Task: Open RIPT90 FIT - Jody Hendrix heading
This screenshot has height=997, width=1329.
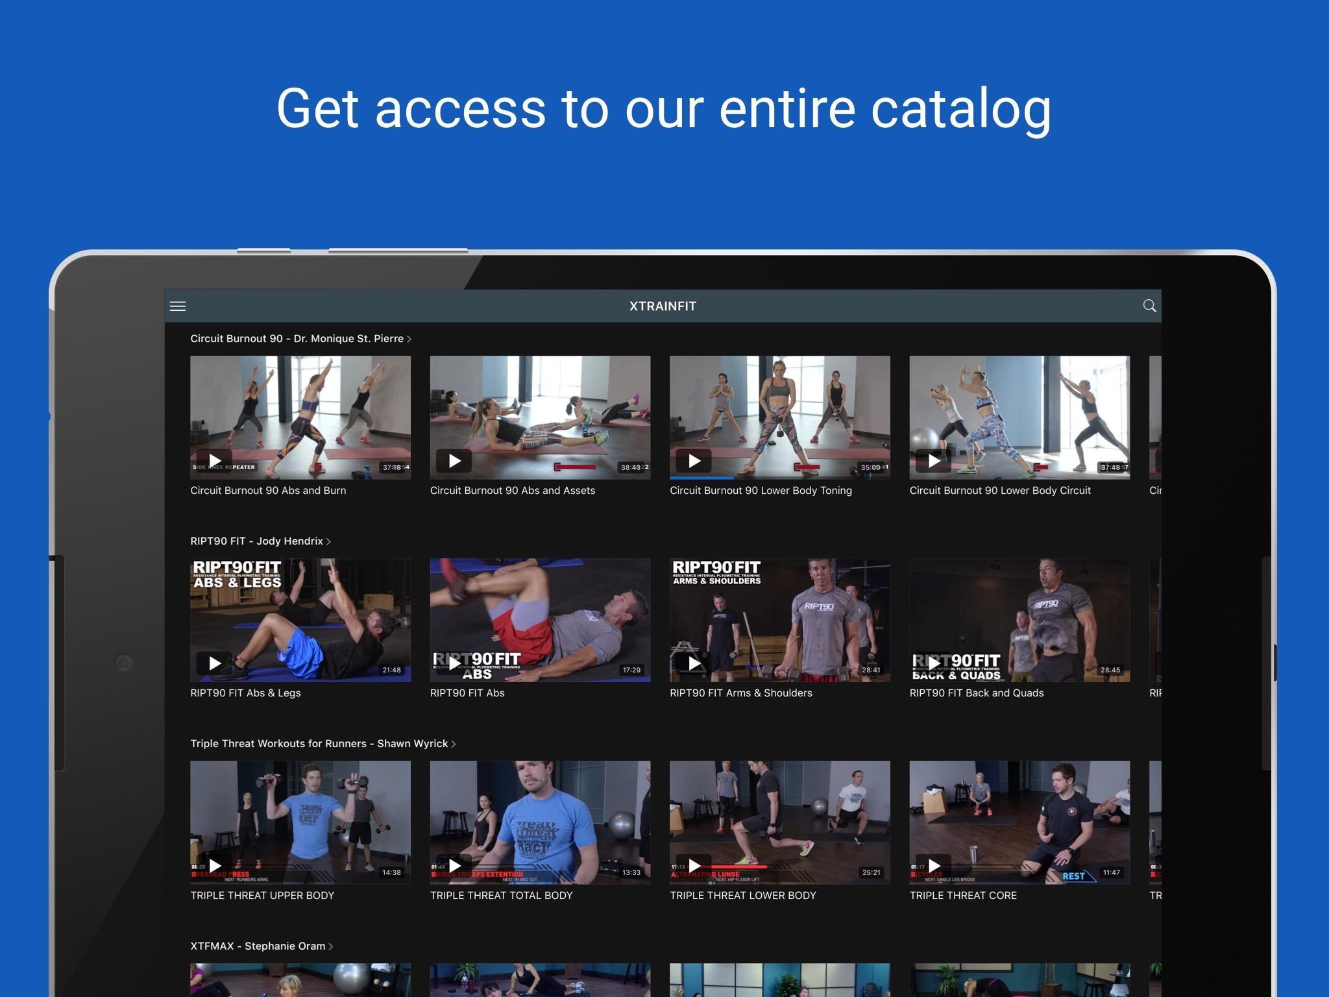Action: coord(256,541)
